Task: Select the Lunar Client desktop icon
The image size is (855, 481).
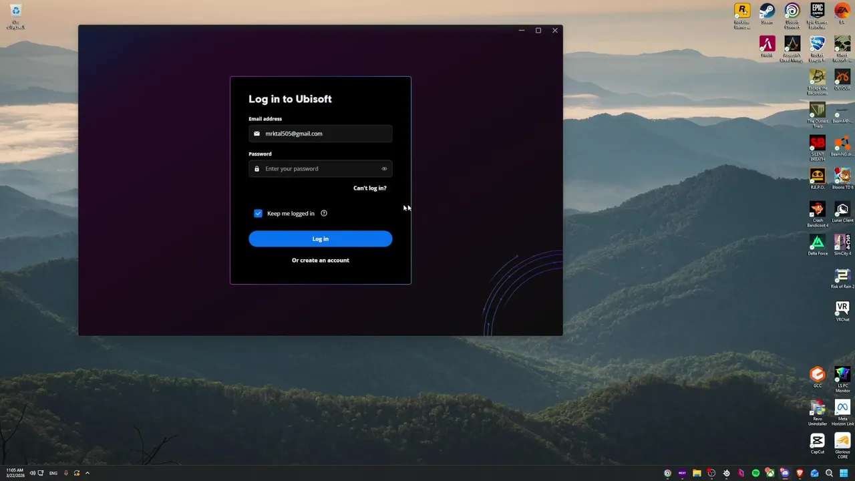Action: point(842,212)
